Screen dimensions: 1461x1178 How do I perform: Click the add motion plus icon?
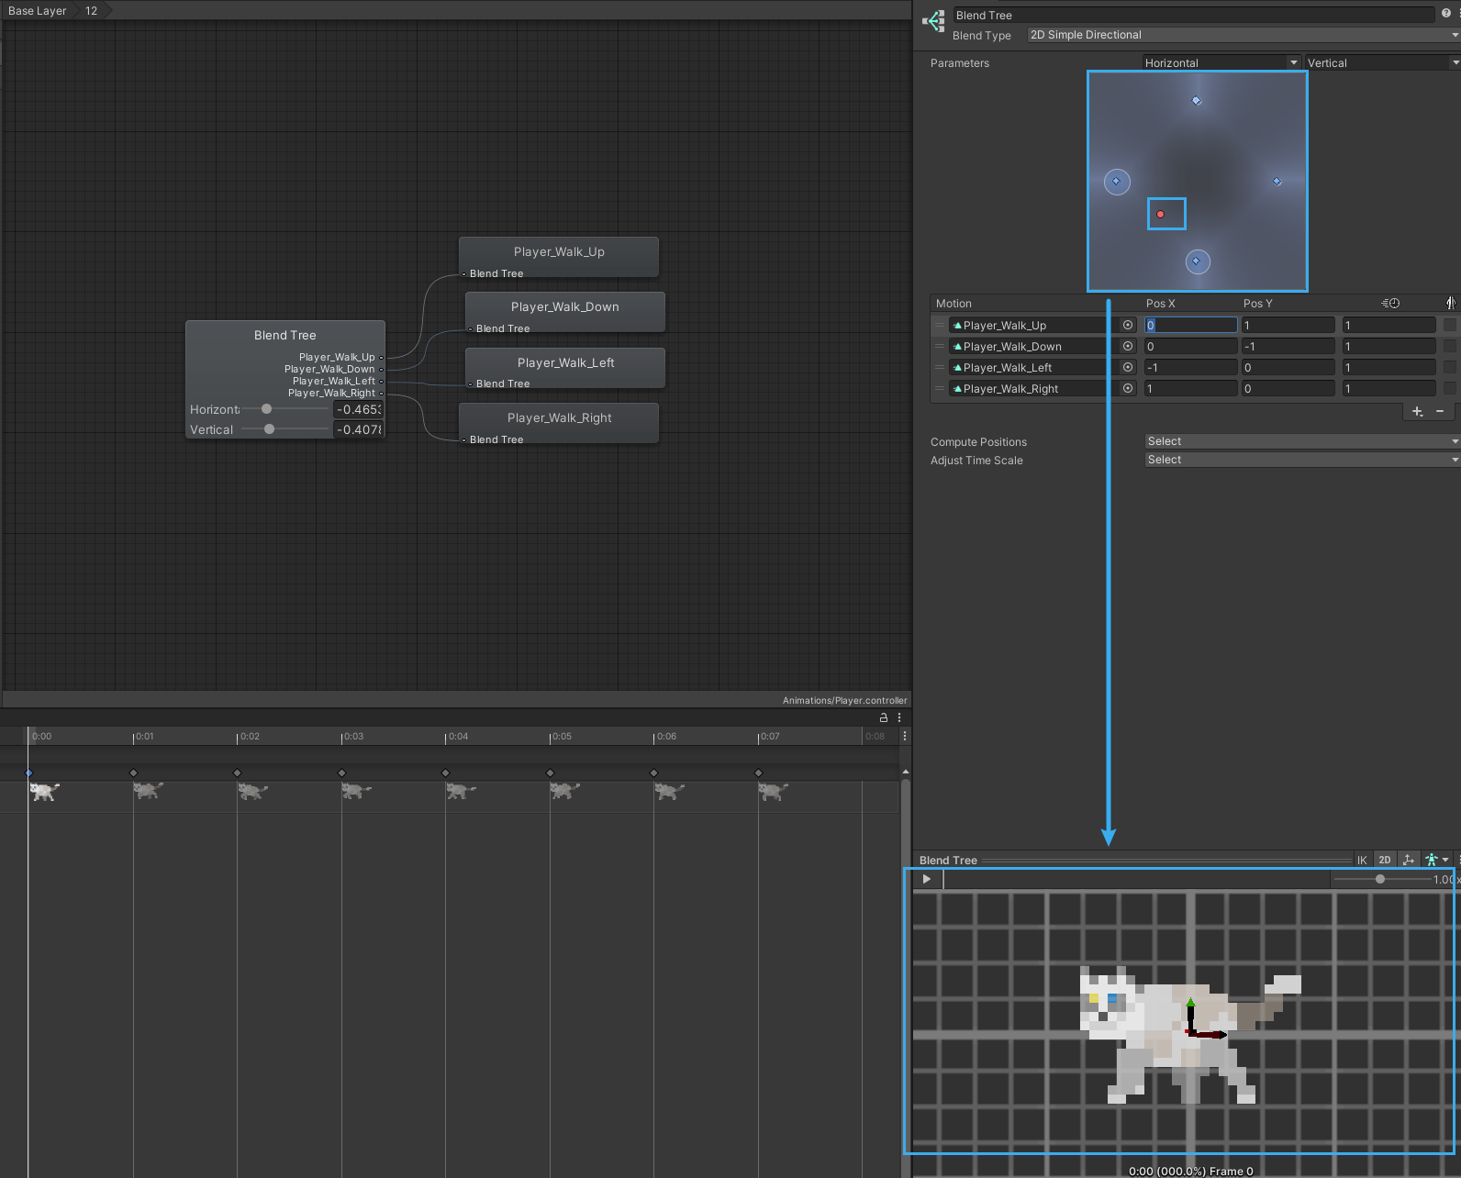pyautogui.click(x=1417, y=411)
